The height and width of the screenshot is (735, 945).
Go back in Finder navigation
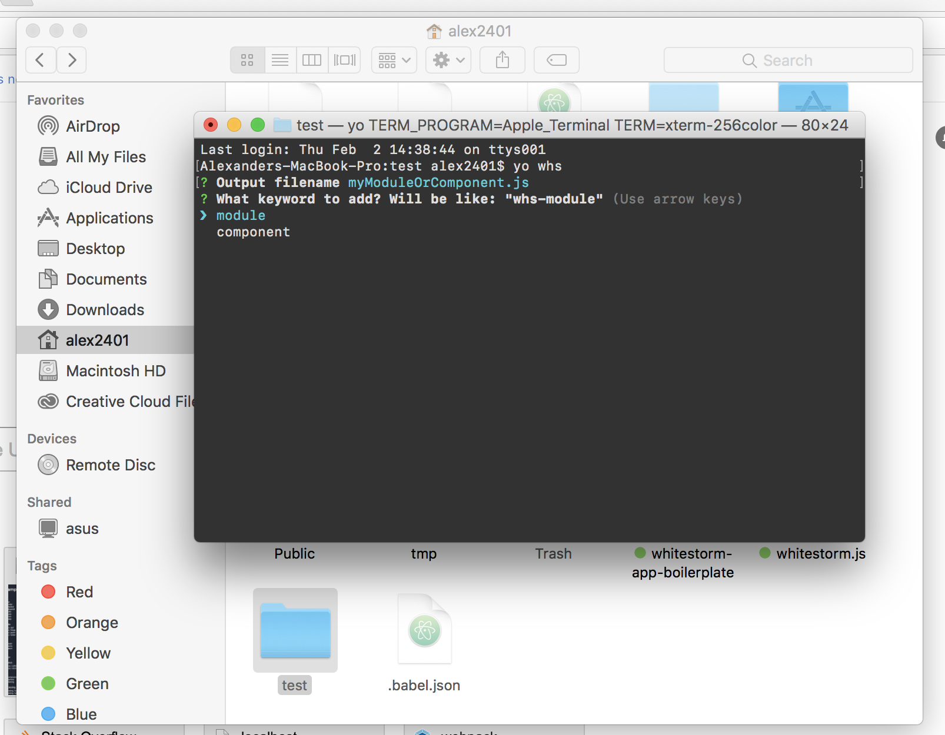(41, 60)
